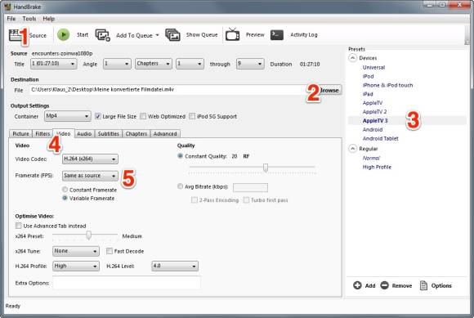Open the Add To Queue dropdown arrow

(157, 35)
